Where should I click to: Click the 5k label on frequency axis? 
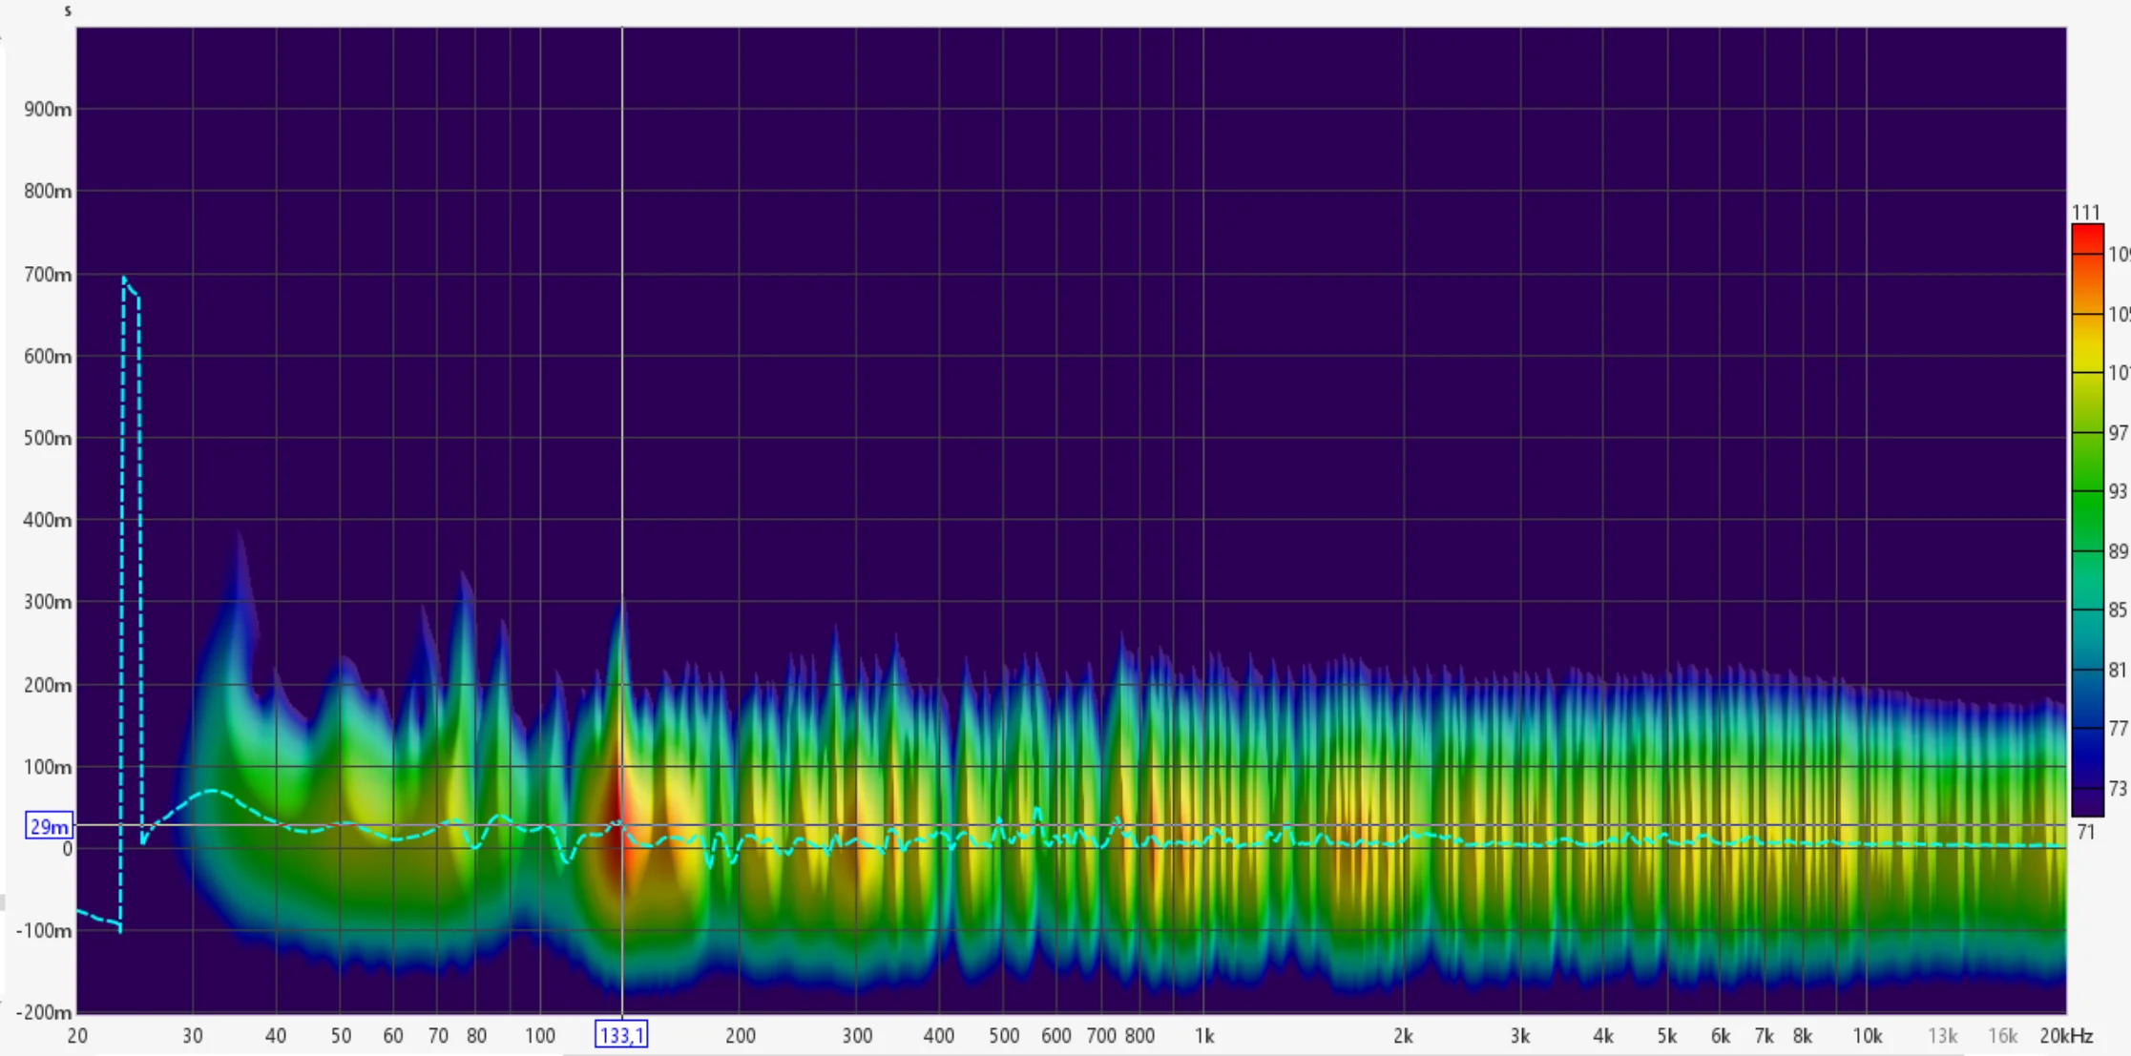click(1667, 1036)
